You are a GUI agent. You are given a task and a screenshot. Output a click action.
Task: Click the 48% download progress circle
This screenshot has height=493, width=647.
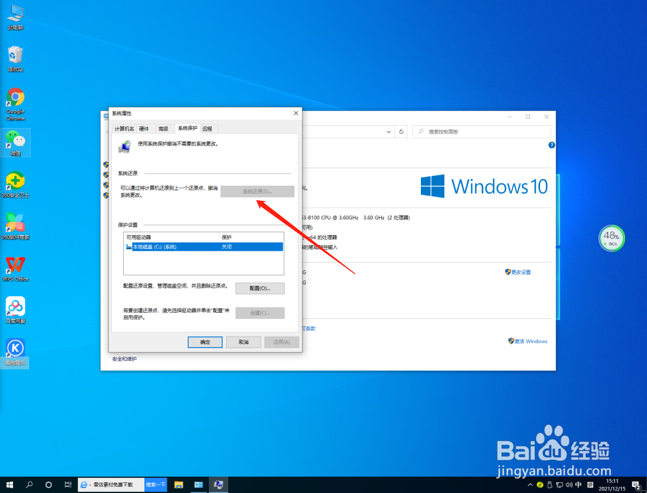[612, 238]
